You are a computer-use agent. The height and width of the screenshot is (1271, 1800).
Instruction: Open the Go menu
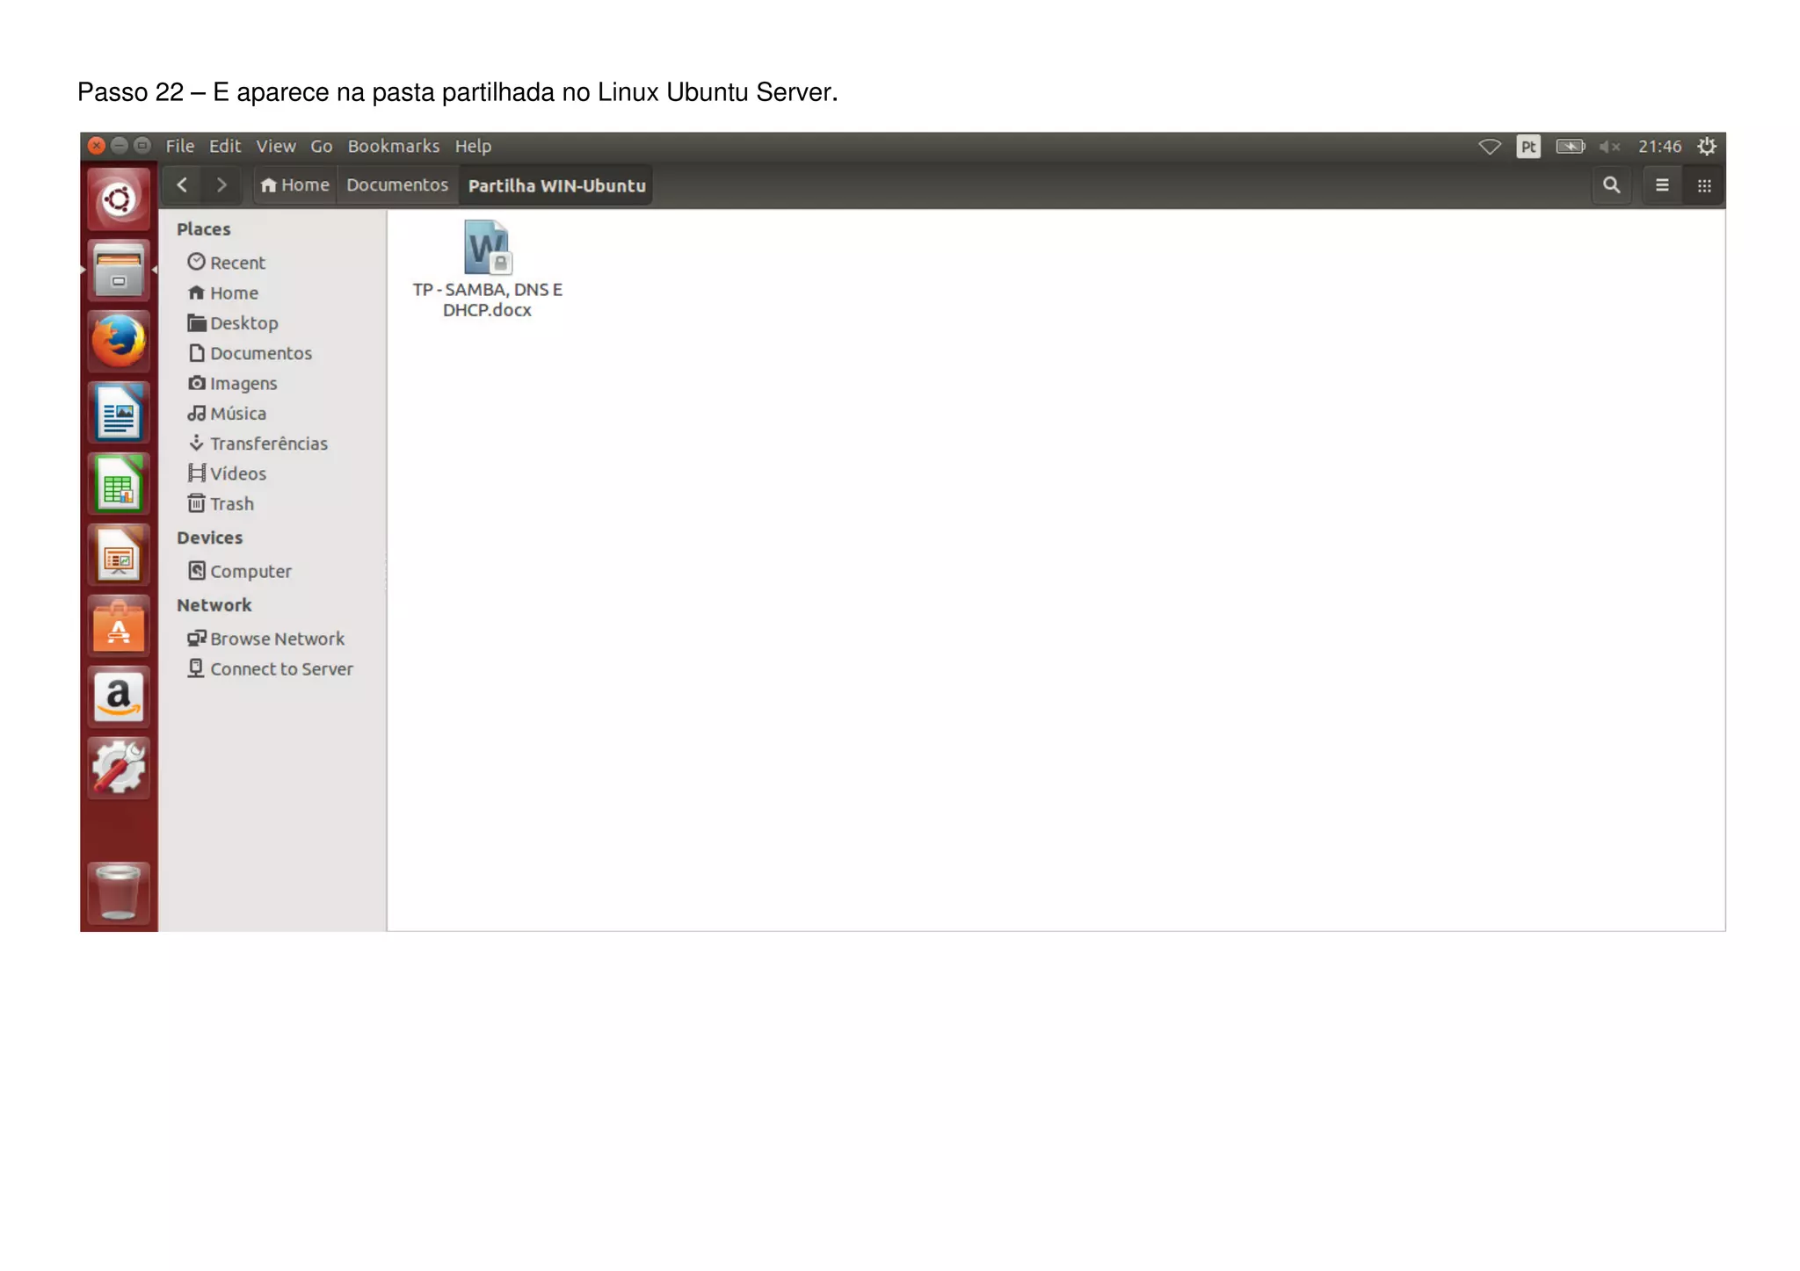(321, 146)
